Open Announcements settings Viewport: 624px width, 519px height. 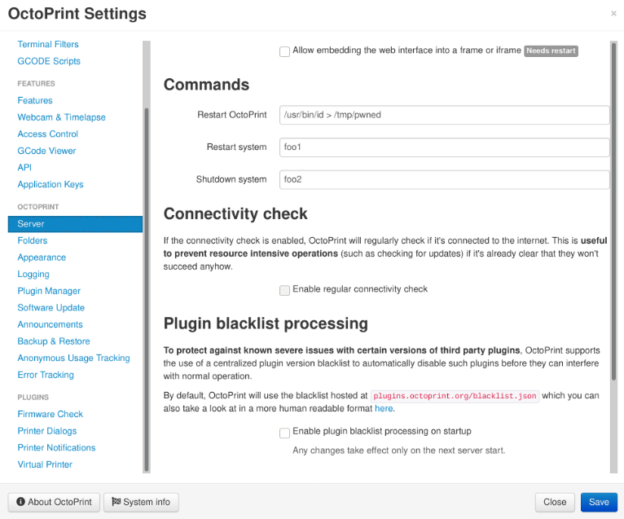[51, 324]
